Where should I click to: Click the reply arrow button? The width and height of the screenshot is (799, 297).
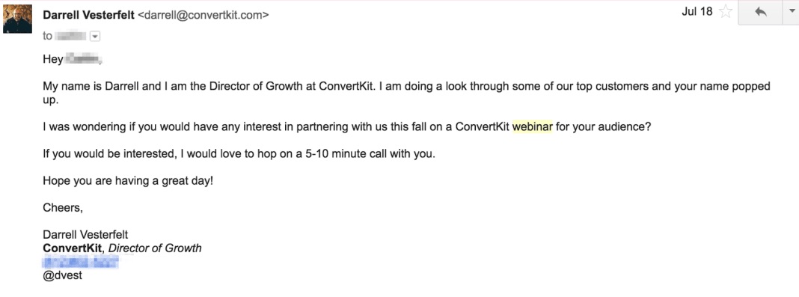tap(760, 13)
